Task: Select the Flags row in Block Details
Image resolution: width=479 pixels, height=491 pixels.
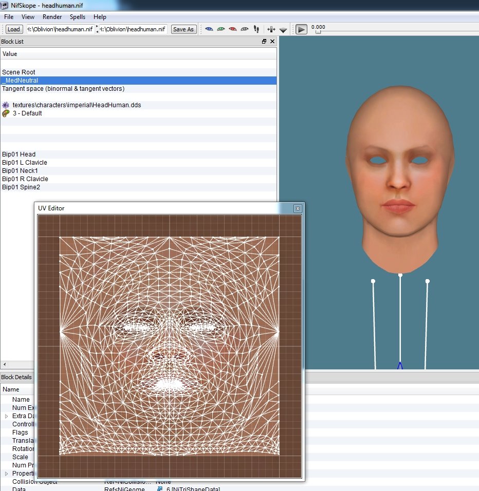Action: (17, 433)
